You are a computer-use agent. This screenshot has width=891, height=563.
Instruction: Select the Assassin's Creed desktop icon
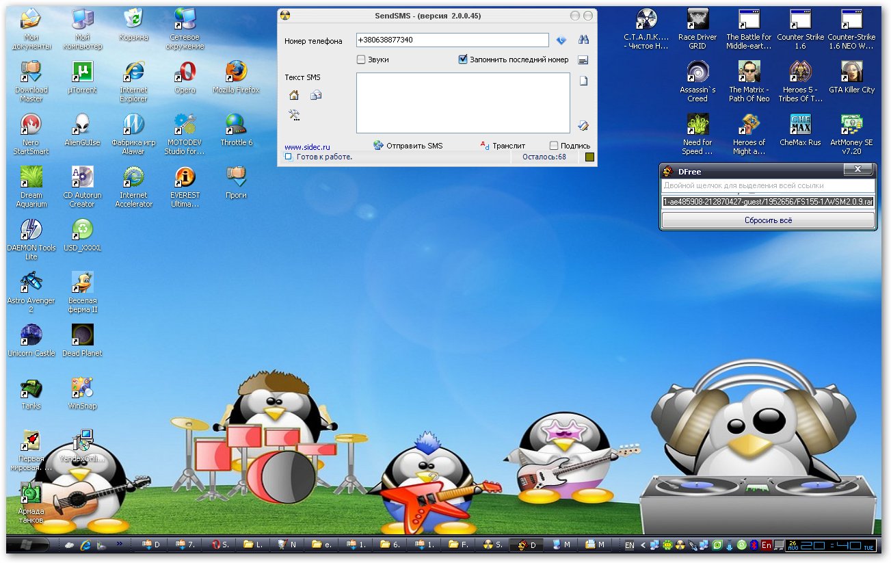(x=697, y=81)
